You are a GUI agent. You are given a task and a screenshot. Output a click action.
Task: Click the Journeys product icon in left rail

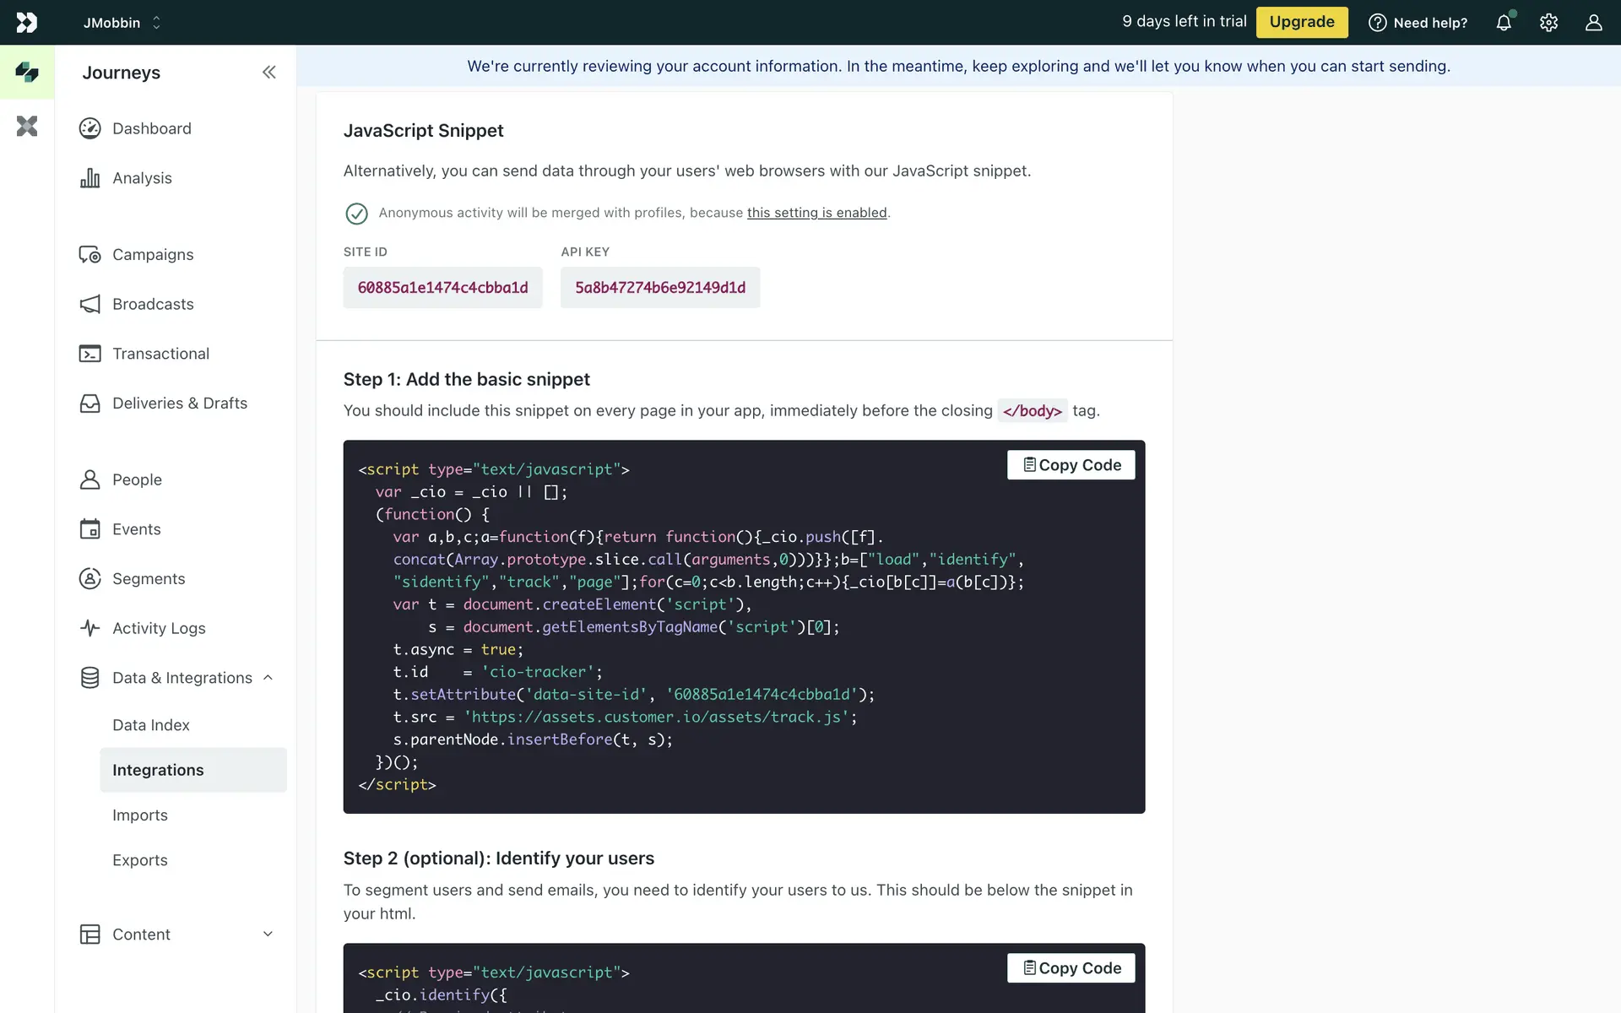(x=27, y=73)
